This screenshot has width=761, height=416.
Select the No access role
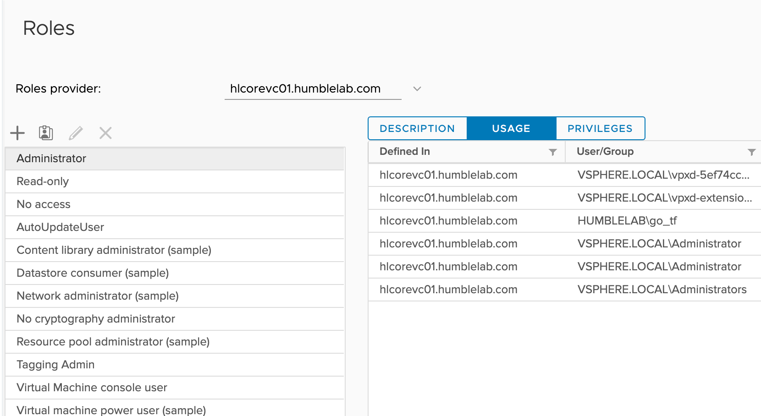(44, 204)
